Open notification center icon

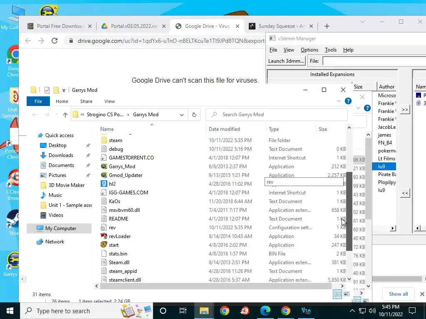pos(412,311)
